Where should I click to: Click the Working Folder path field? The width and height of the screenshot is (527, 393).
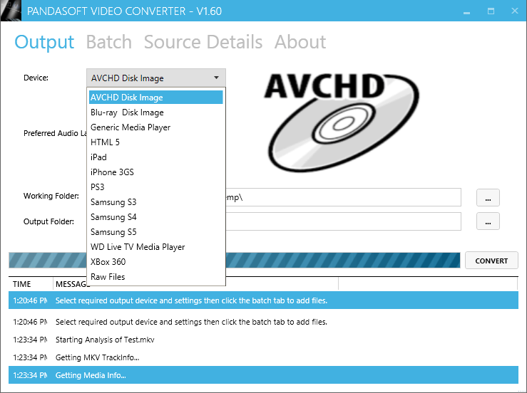click(343, 197)
